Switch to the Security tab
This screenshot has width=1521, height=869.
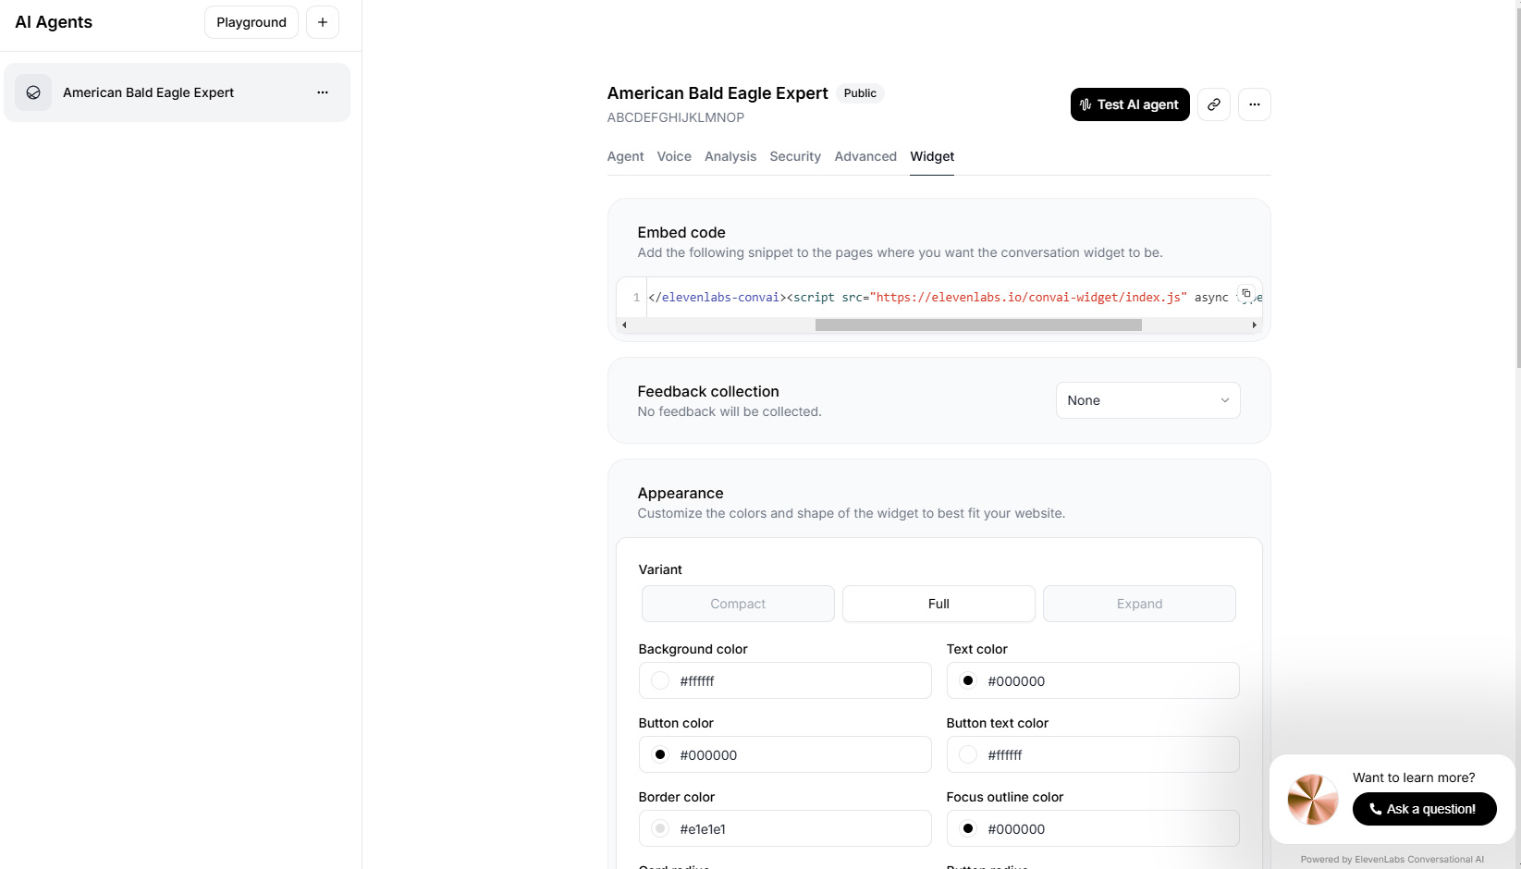point(795,156)
